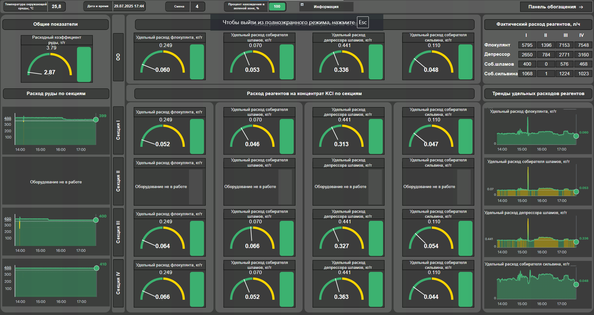Click green status bar beside 0.060 gauge
594x315 pixels.
coord(197,62)
